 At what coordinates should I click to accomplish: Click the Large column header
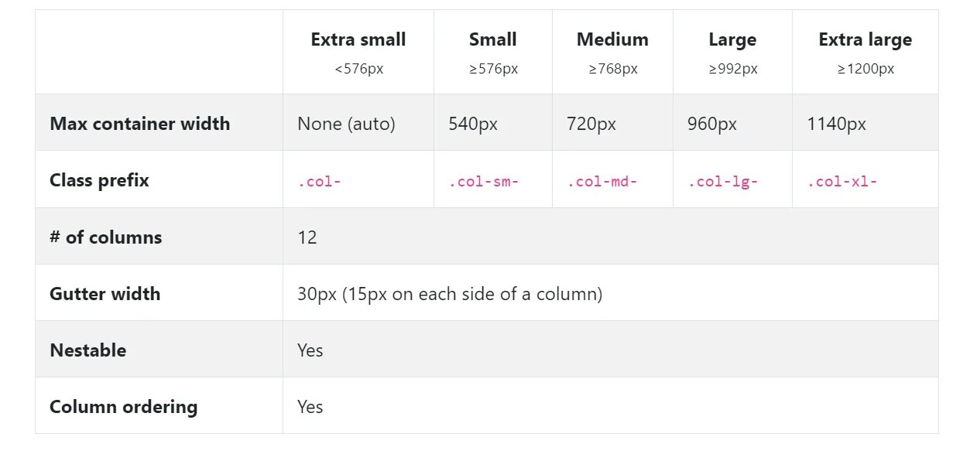click(x=732, y=40)
